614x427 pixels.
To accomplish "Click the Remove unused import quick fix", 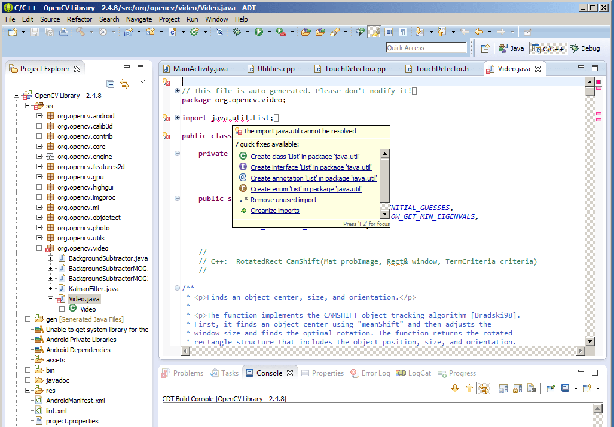I will [283, 199].
